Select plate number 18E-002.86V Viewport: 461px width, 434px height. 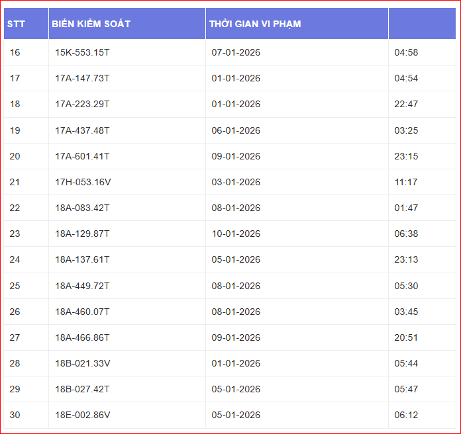pyautogui.click(x=83, y=415)
